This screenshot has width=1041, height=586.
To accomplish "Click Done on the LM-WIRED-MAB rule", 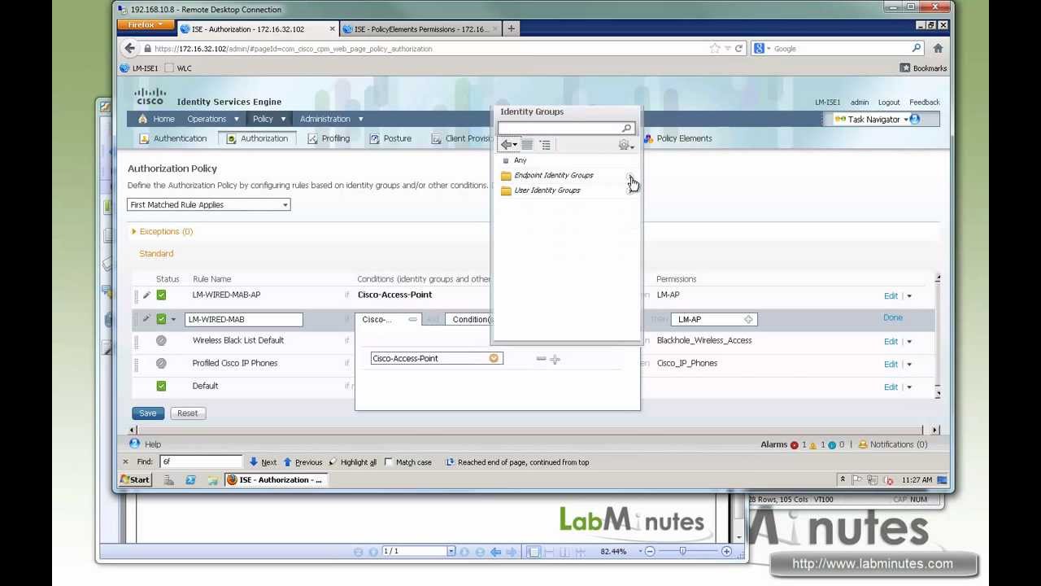I will 892,318.
